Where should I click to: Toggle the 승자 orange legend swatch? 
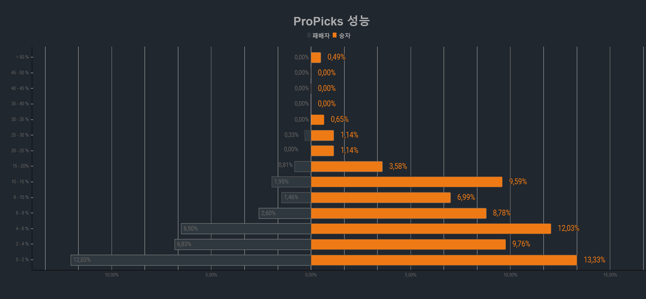334,35
